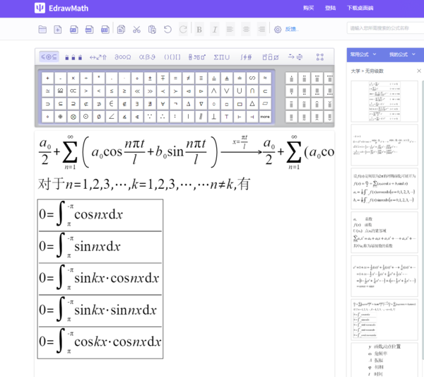This screenshot has width=424, height=377.
Task: Insert the circled-times ⊗ symbol
Action: pos(73,117)
